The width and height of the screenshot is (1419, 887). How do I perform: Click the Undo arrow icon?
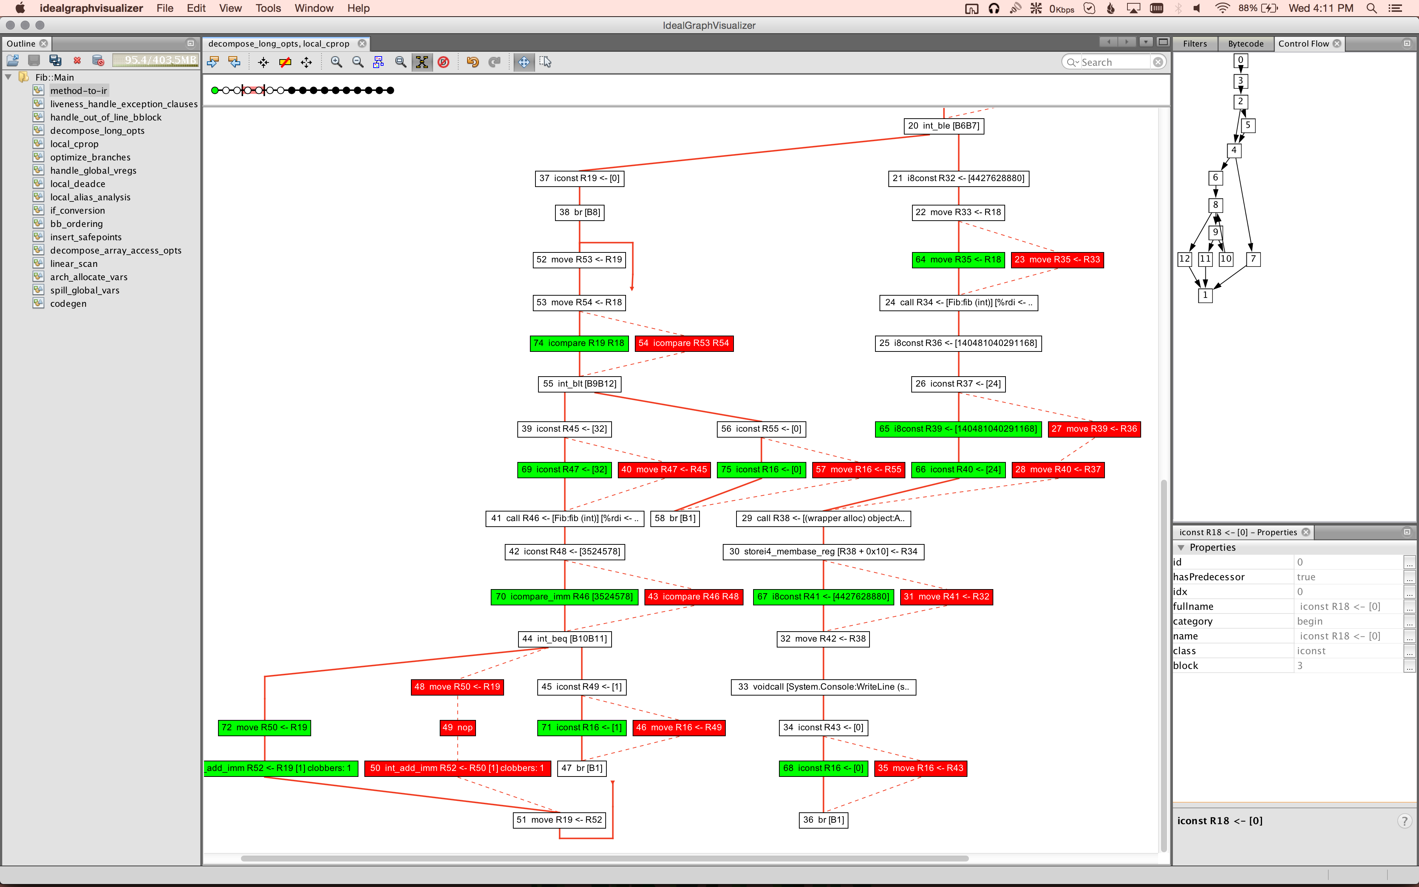[473, 62]
